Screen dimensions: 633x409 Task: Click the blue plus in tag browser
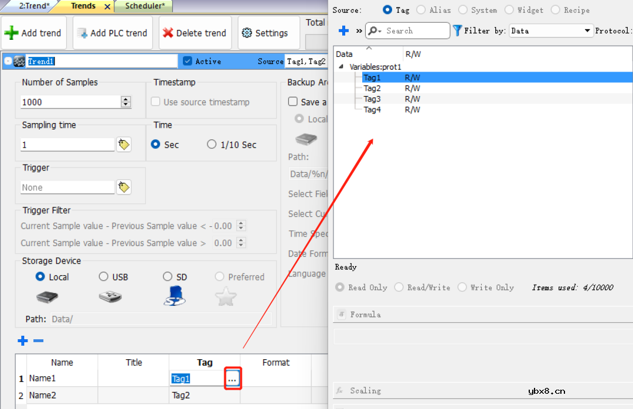click(344, 30)
